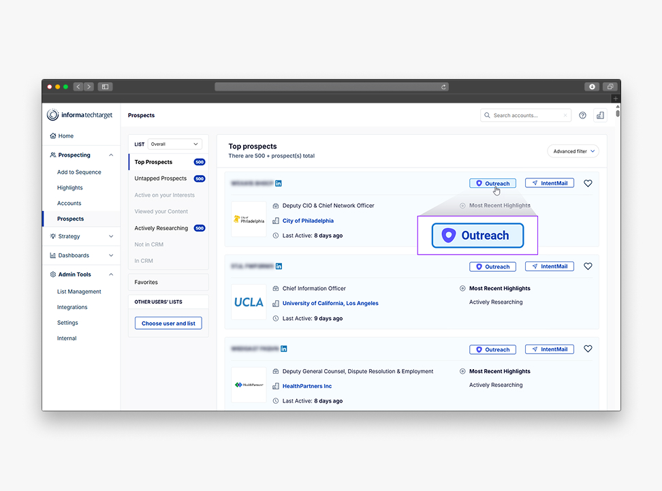Image resolution: width=662 pixels, height=491 pixels.
Task: Open the accounts building icon in header
Action: (600, 116)
